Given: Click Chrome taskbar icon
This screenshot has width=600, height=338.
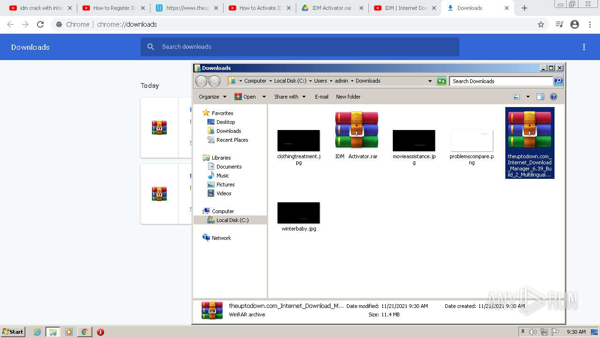Looking at the screenshot, I should pyautogui.click(x=84, y=332).
